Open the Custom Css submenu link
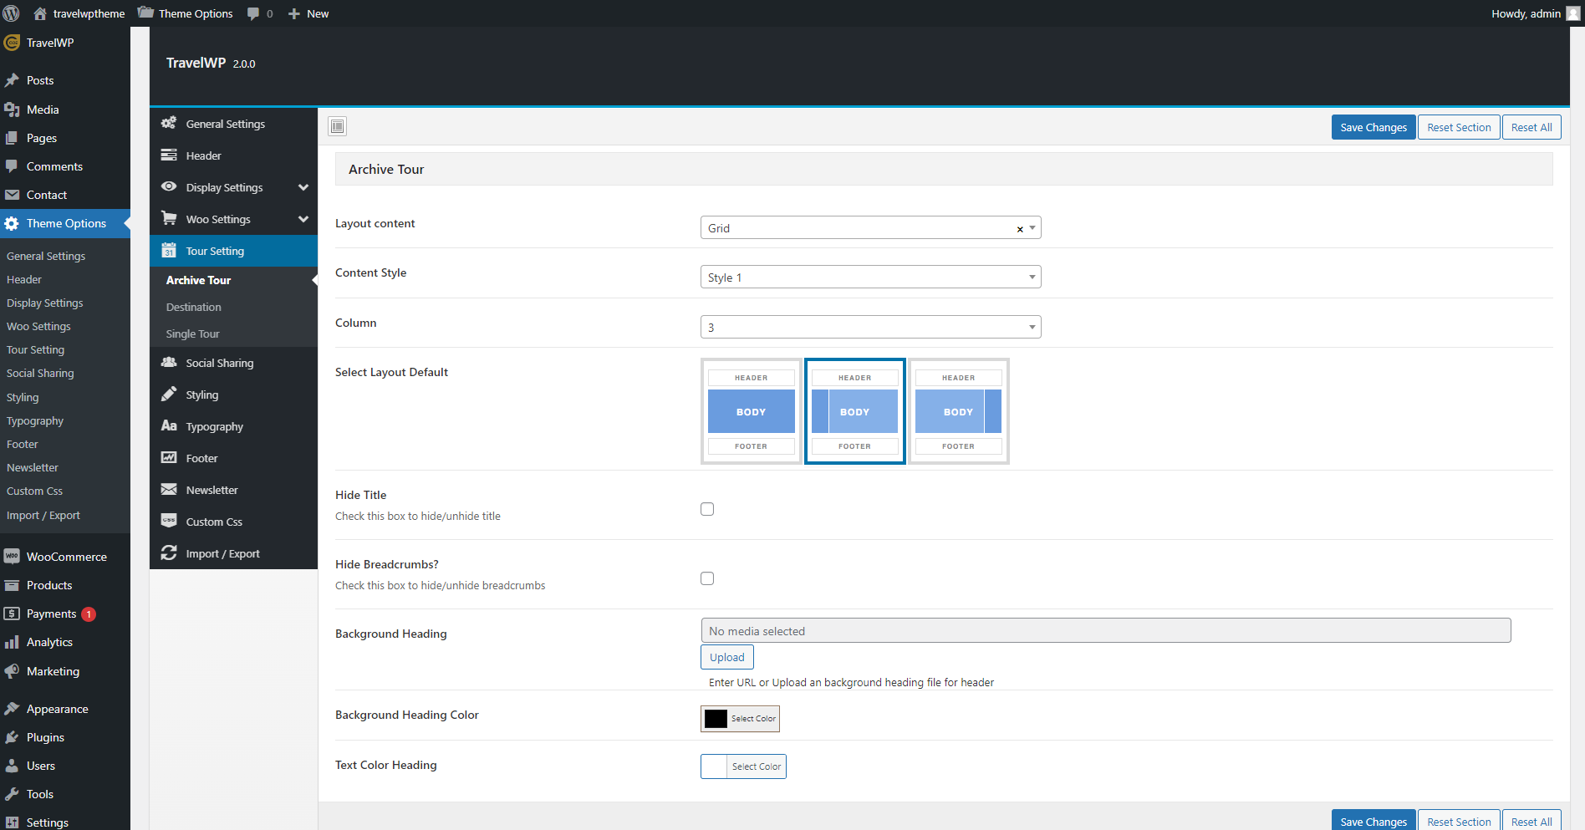Screen dimensions: 1585x830 coord(34,491)
